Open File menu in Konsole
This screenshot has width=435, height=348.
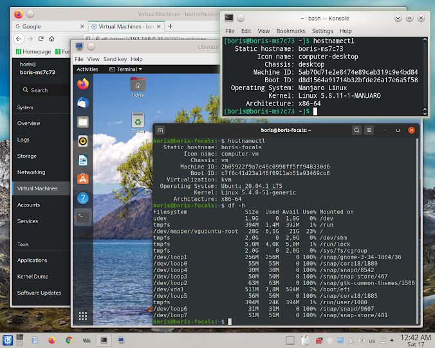click(x=230, y=31)
